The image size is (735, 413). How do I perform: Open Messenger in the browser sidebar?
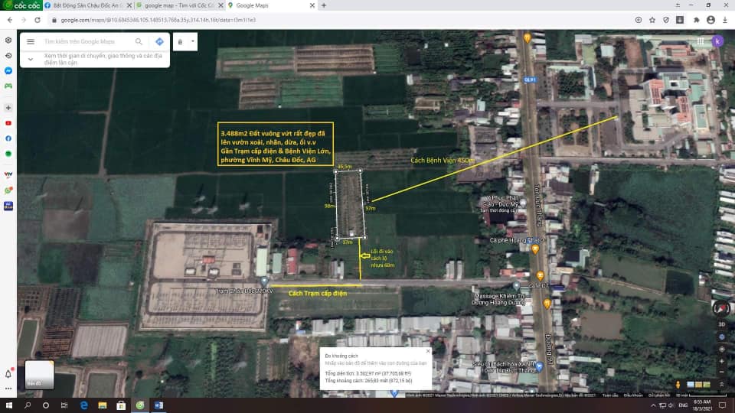(8, 70)
